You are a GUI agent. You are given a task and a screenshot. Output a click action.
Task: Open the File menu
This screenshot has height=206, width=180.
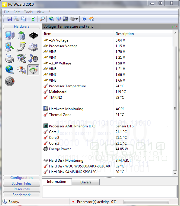click(7, 12)
